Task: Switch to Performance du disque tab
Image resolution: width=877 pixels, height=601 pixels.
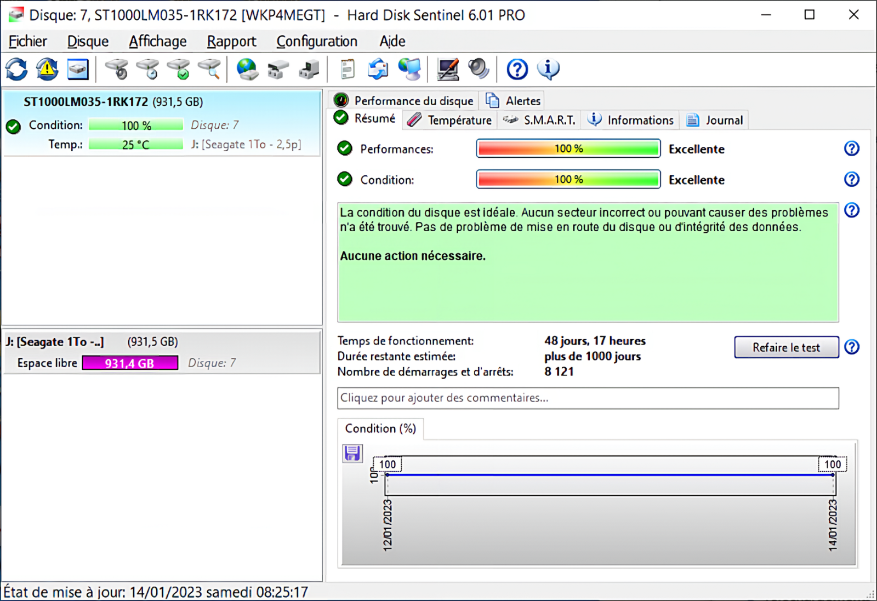Action: (x=403, y=100)
